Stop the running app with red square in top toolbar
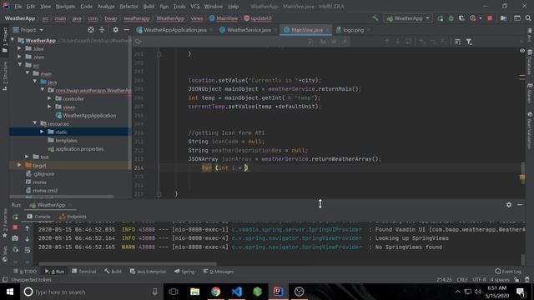Image resolution: width=534 pixels, height=300 pixels. (x=490, y=18)
